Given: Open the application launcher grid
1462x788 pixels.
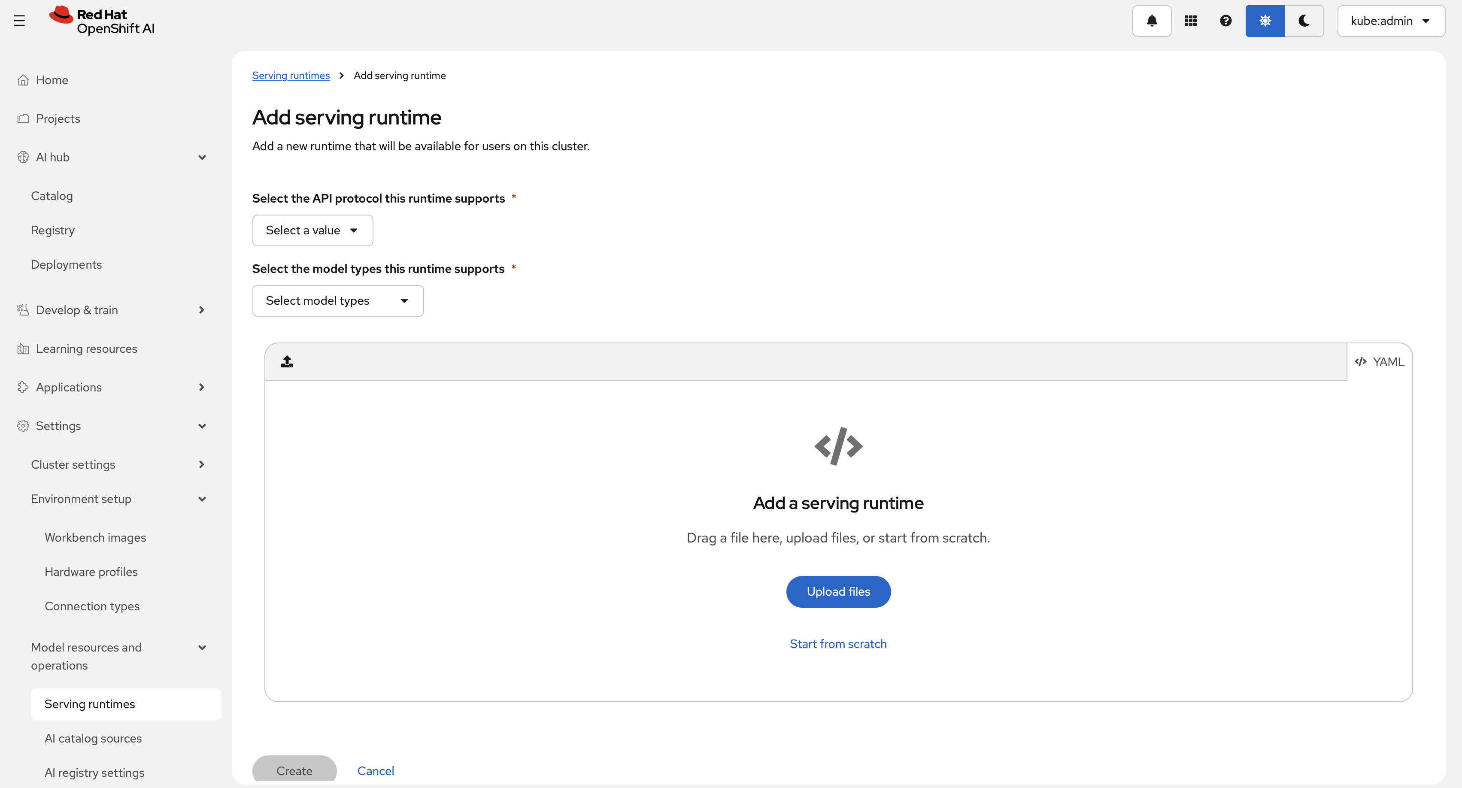Looking at the screenshot, I should pyautogui.click(x=1191, y=21).
